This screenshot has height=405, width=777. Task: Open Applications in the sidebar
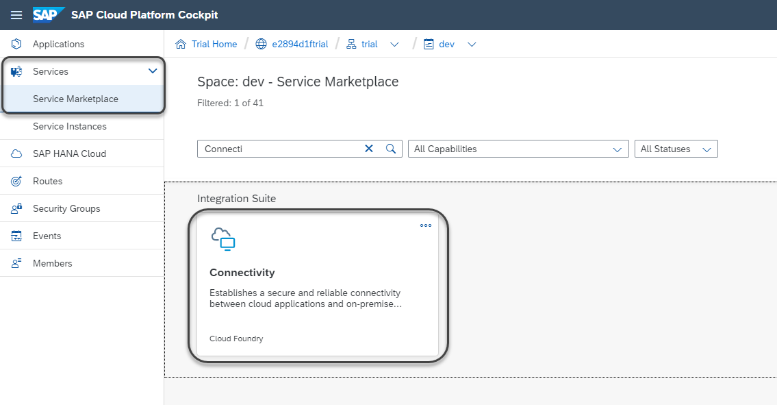tap(81, 44)
